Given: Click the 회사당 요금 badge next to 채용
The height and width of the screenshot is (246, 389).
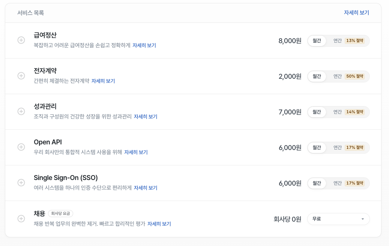Looking at the screenshot, I should (x=60, y=214).
